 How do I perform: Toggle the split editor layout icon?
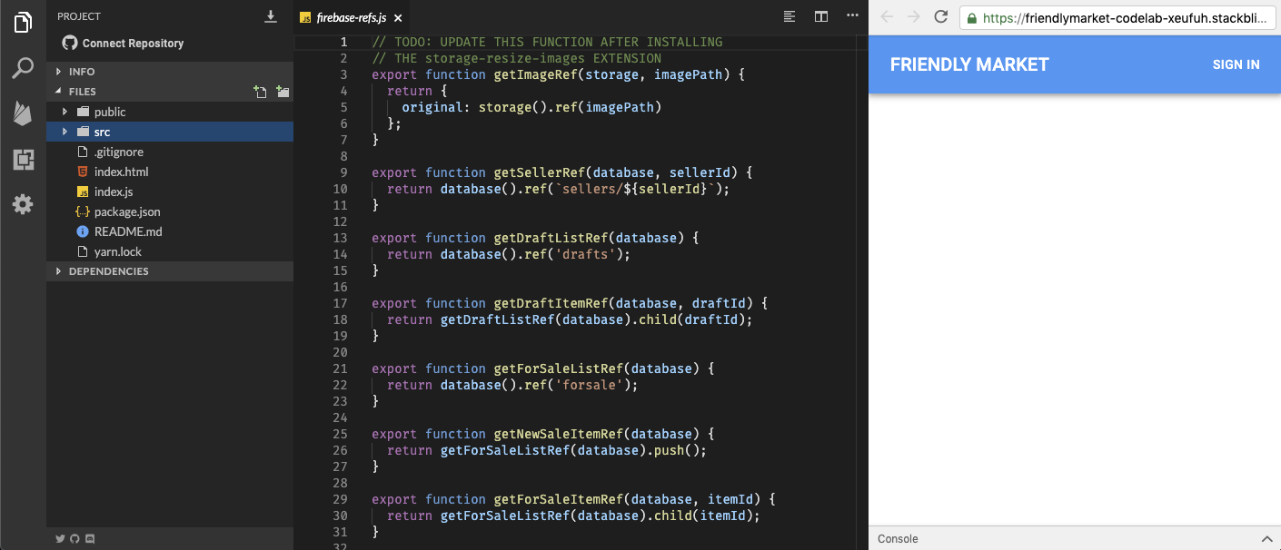[x=821, y=16]
